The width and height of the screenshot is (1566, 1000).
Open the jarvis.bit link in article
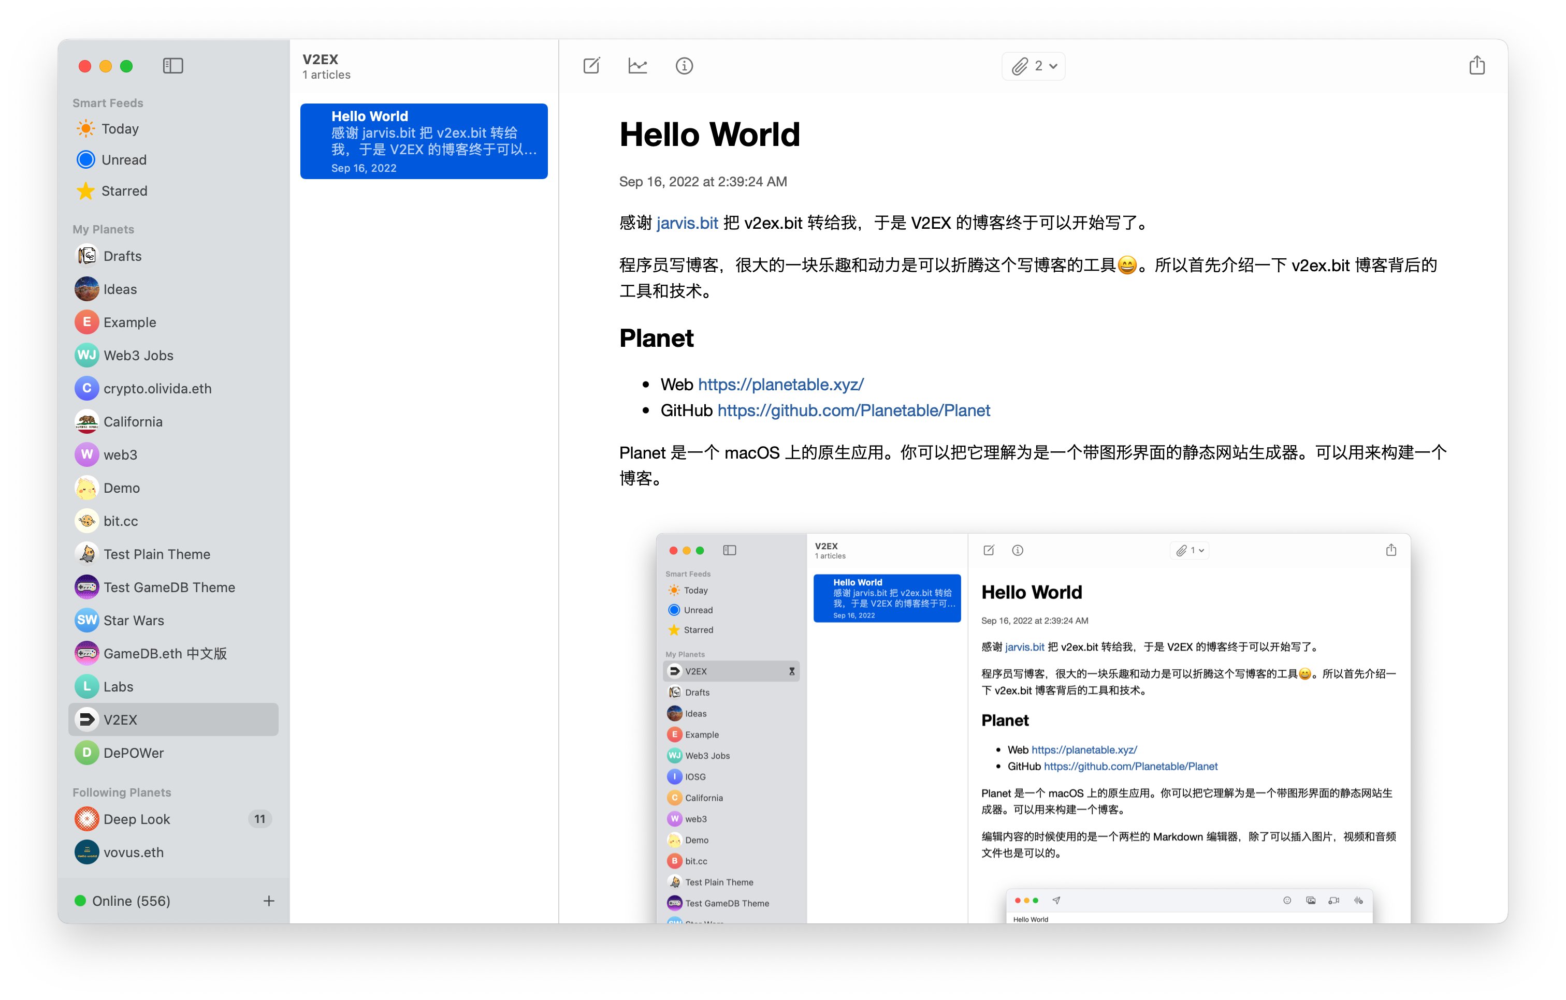[x=687, y=223]
